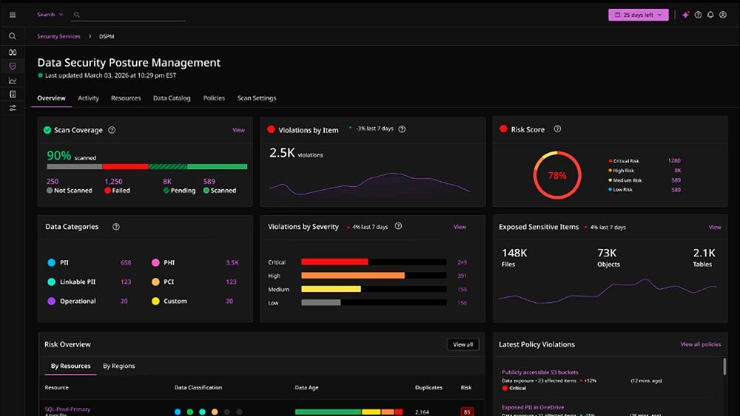The height and width of the screenshot is (416, 740).
Task: Click the sliders settings icon in sidebar
Action: [x=13, y=108]
